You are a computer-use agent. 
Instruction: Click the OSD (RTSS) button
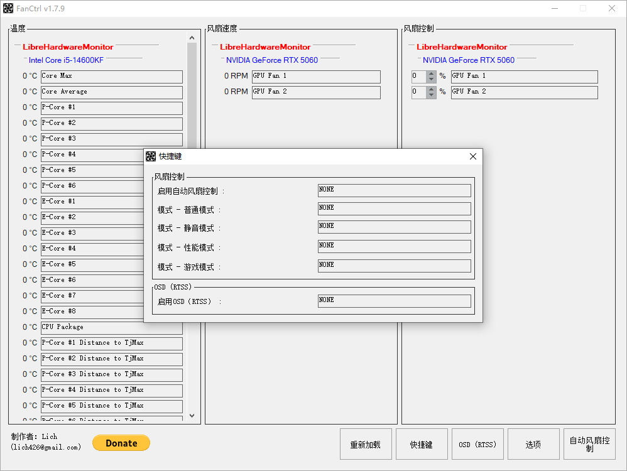[x=477, y=445]
